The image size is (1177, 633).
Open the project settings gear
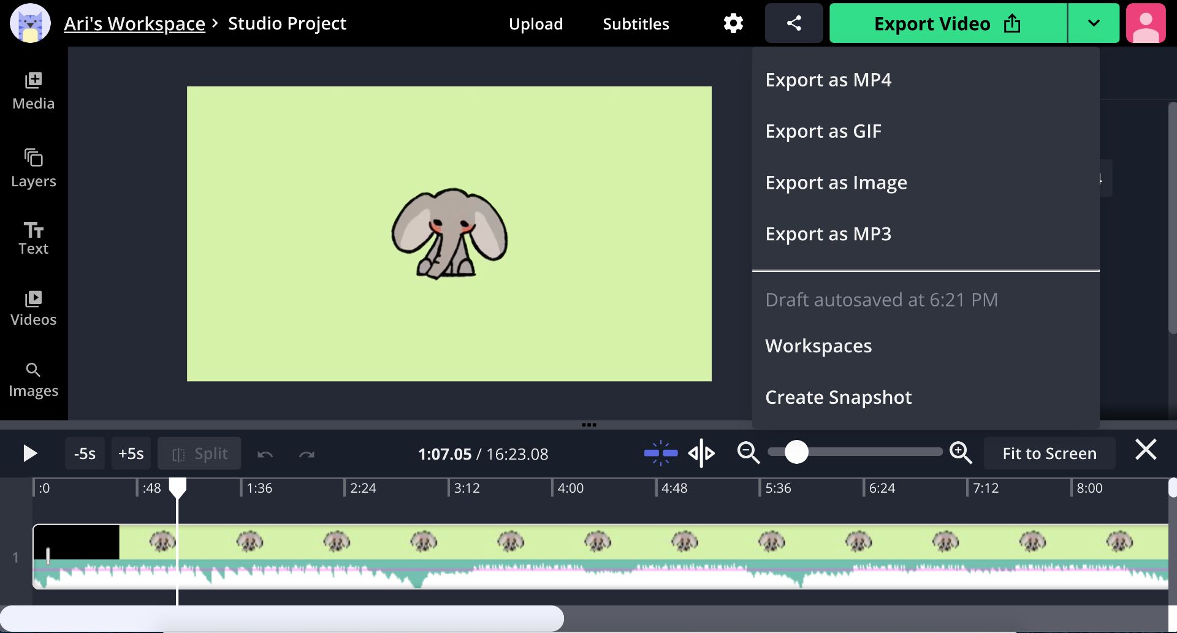click(x=733, y=23)
